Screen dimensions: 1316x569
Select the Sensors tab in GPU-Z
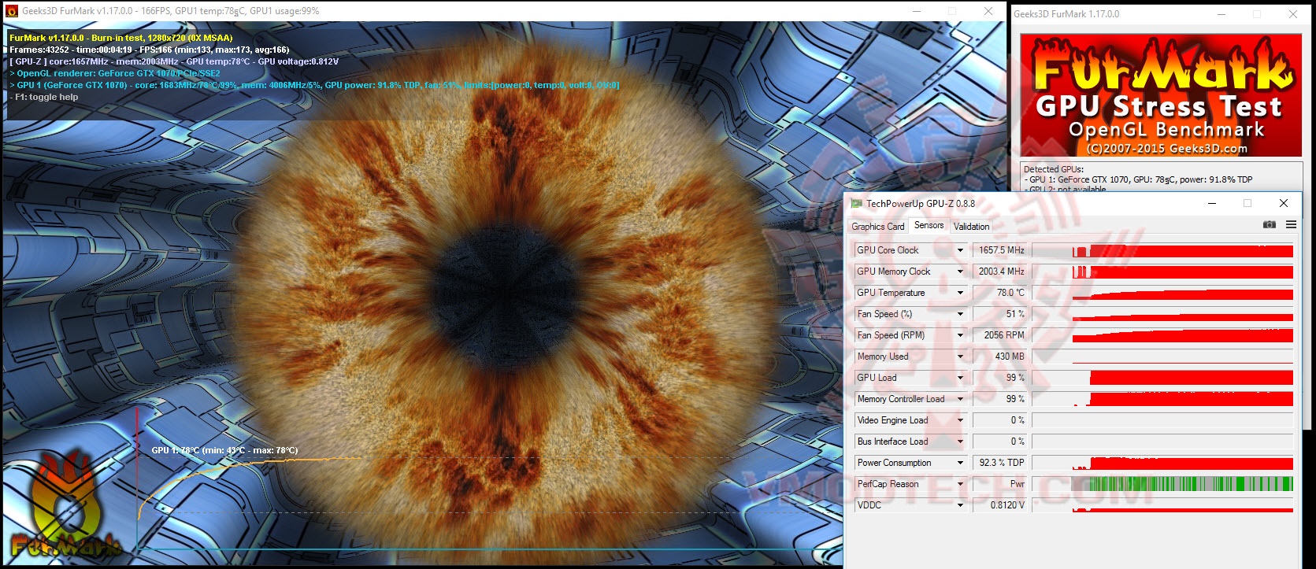tap(929, 225)
